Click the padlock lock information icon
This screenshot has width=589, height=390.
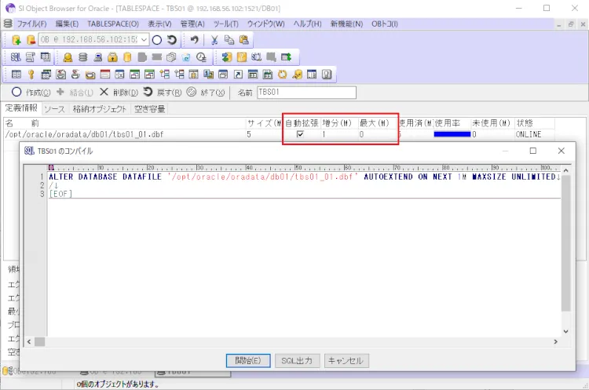[x=112, y=57]
